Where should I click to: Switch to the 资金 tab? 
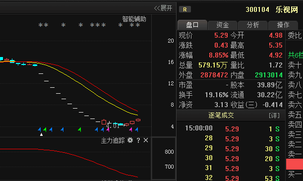223,25
